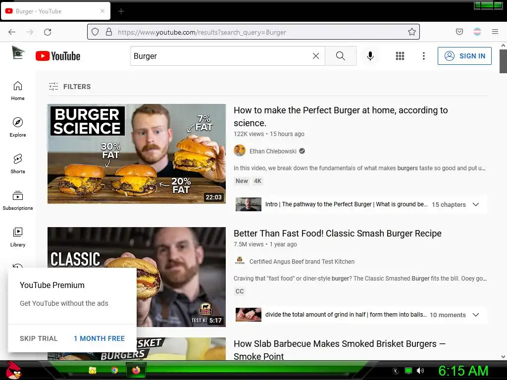Click the scrollbar down arrow
This screenshot has width=507, height=380.
pos(503,357)
